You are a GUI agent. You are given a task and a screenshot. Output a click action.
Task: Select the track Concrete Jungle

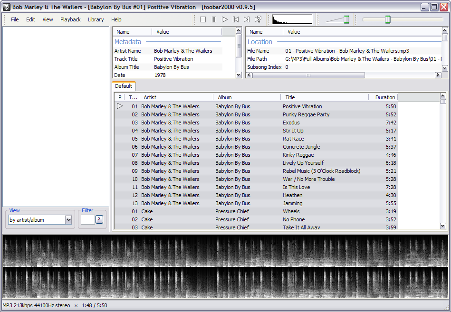pyautogui.click(x=256, y=147)
